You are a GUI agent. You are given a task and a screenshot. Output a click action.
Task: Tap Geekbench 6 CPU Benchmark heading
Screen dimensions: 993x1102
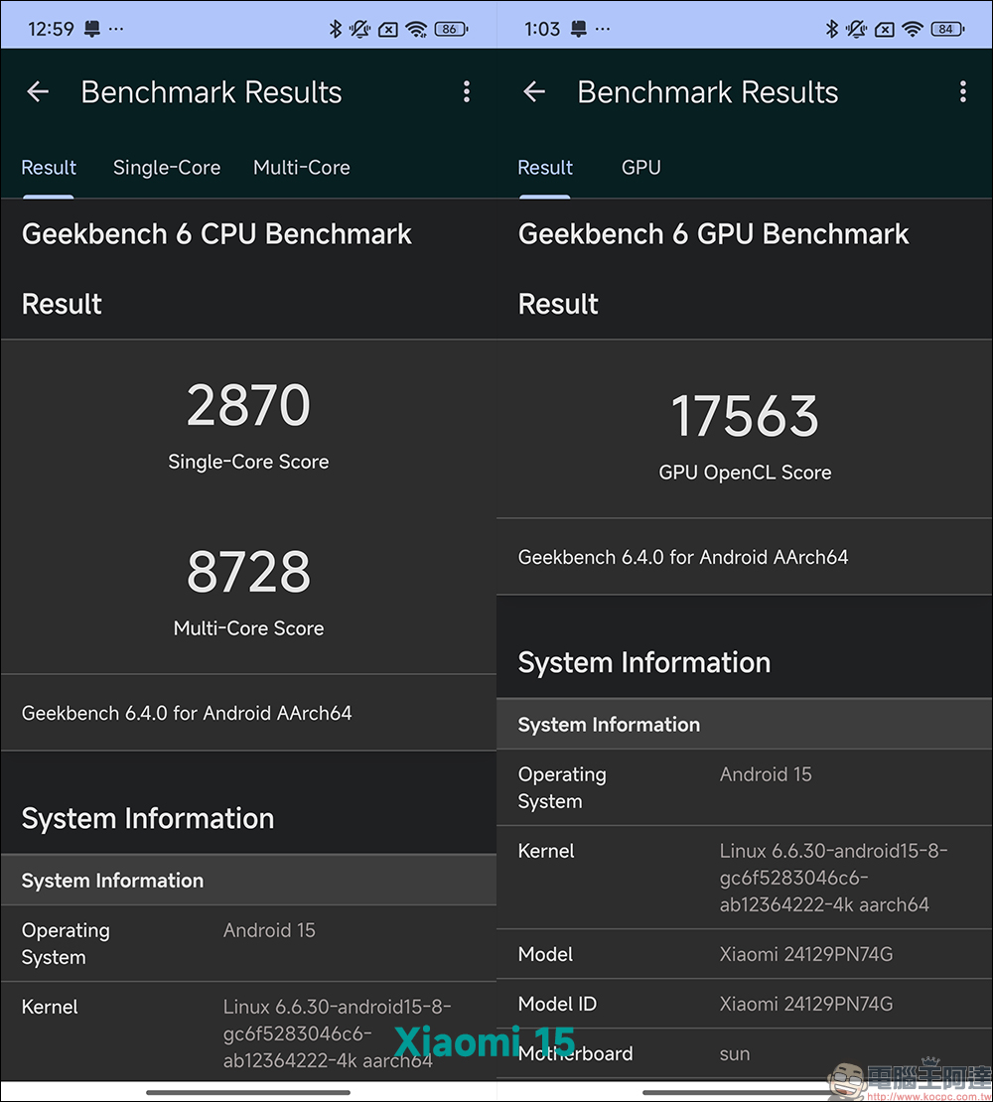pyautogui.click(x=216, y=234)
